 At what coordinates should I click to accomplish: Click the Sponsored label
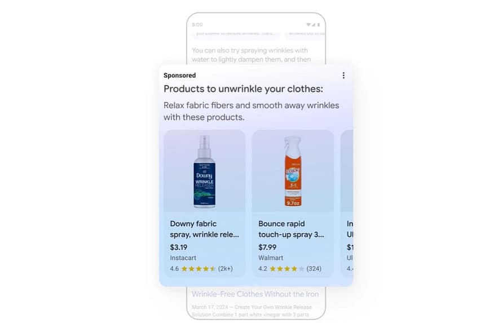179,76
